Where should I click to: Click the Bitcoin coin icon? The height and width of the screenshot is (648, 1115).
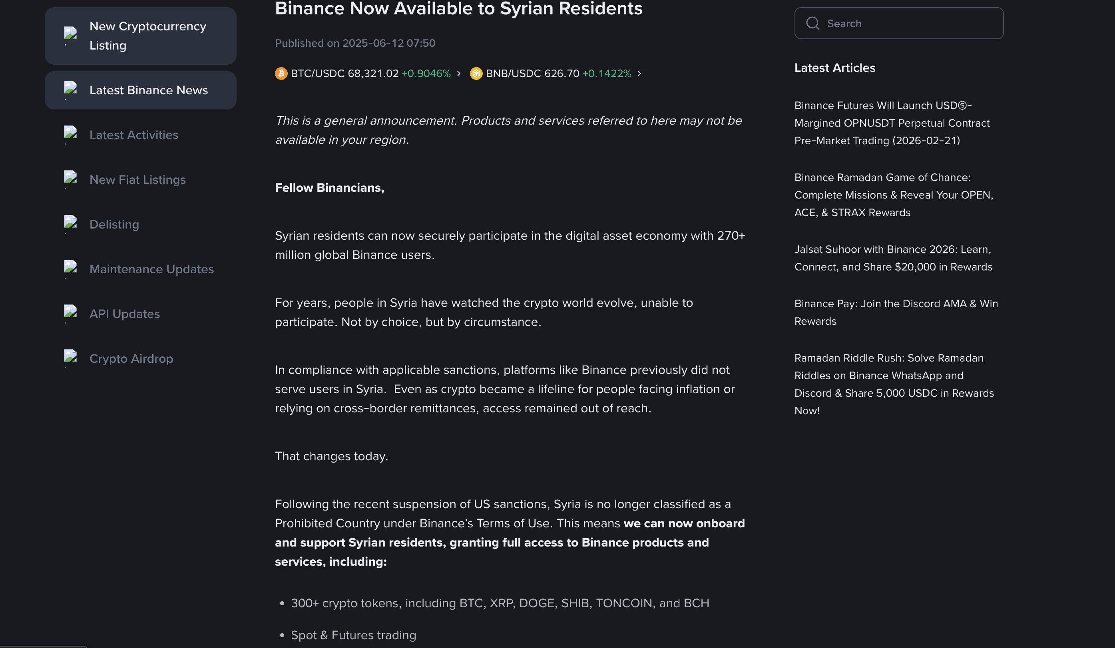click(281, 74)
